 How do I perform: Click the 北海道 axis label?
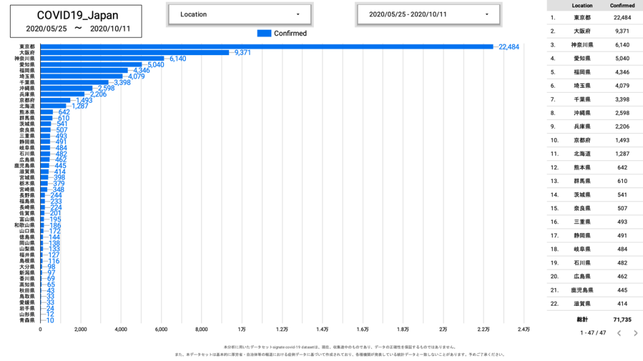[28, 106]
